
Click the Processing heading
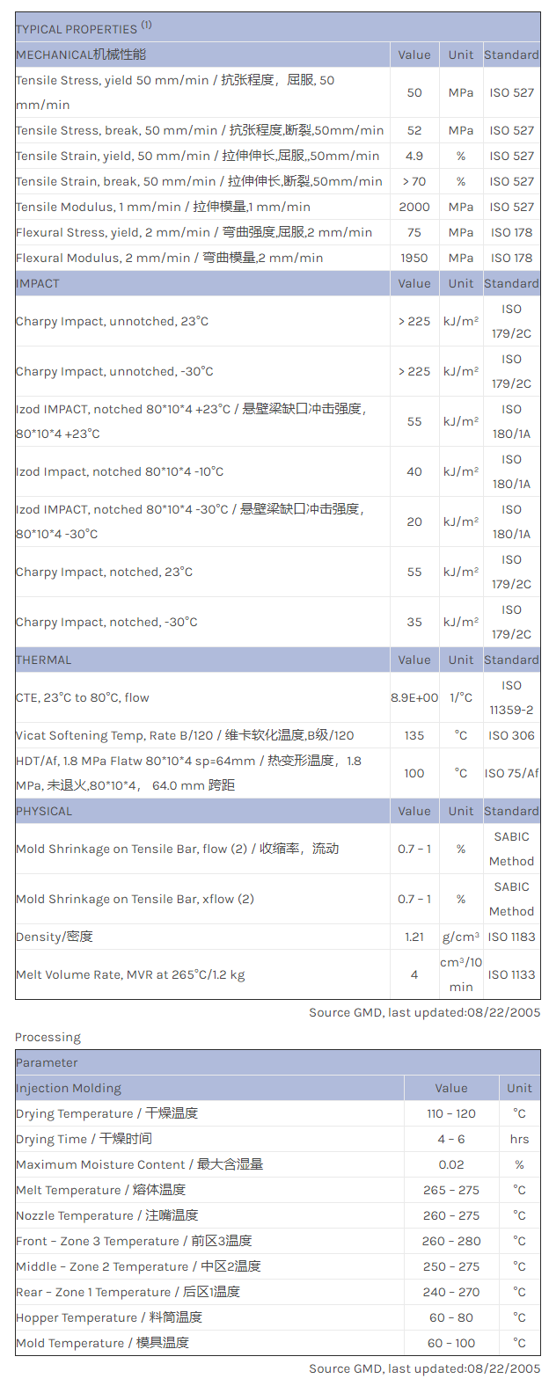48,1037
